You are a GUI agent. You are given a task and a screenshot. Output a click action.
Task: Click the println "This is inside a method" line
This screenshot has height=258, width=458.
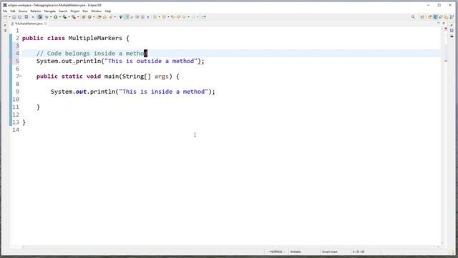click(x=132, y=92)
